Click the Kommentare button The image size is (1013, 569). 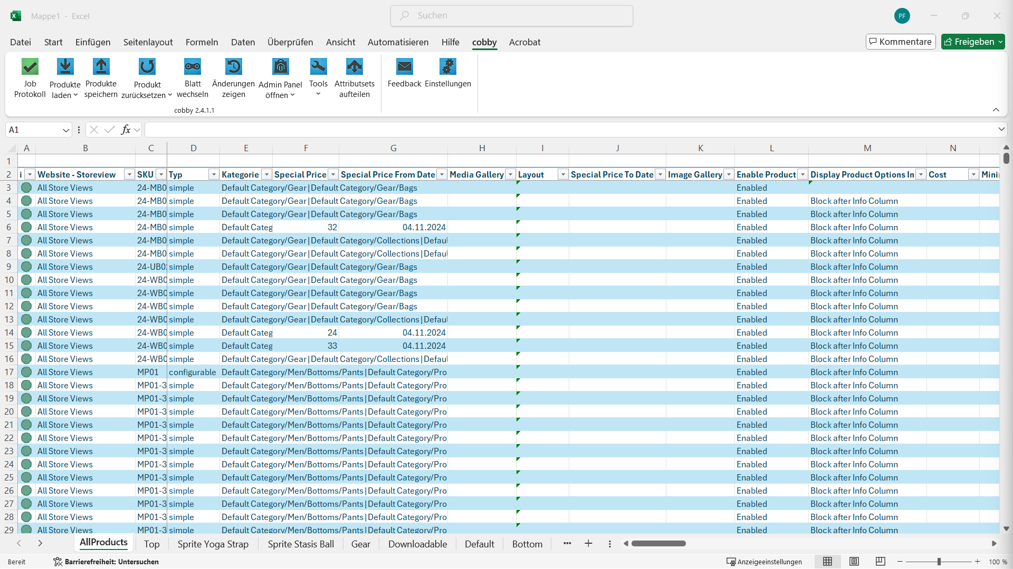[x=900, y=42]
